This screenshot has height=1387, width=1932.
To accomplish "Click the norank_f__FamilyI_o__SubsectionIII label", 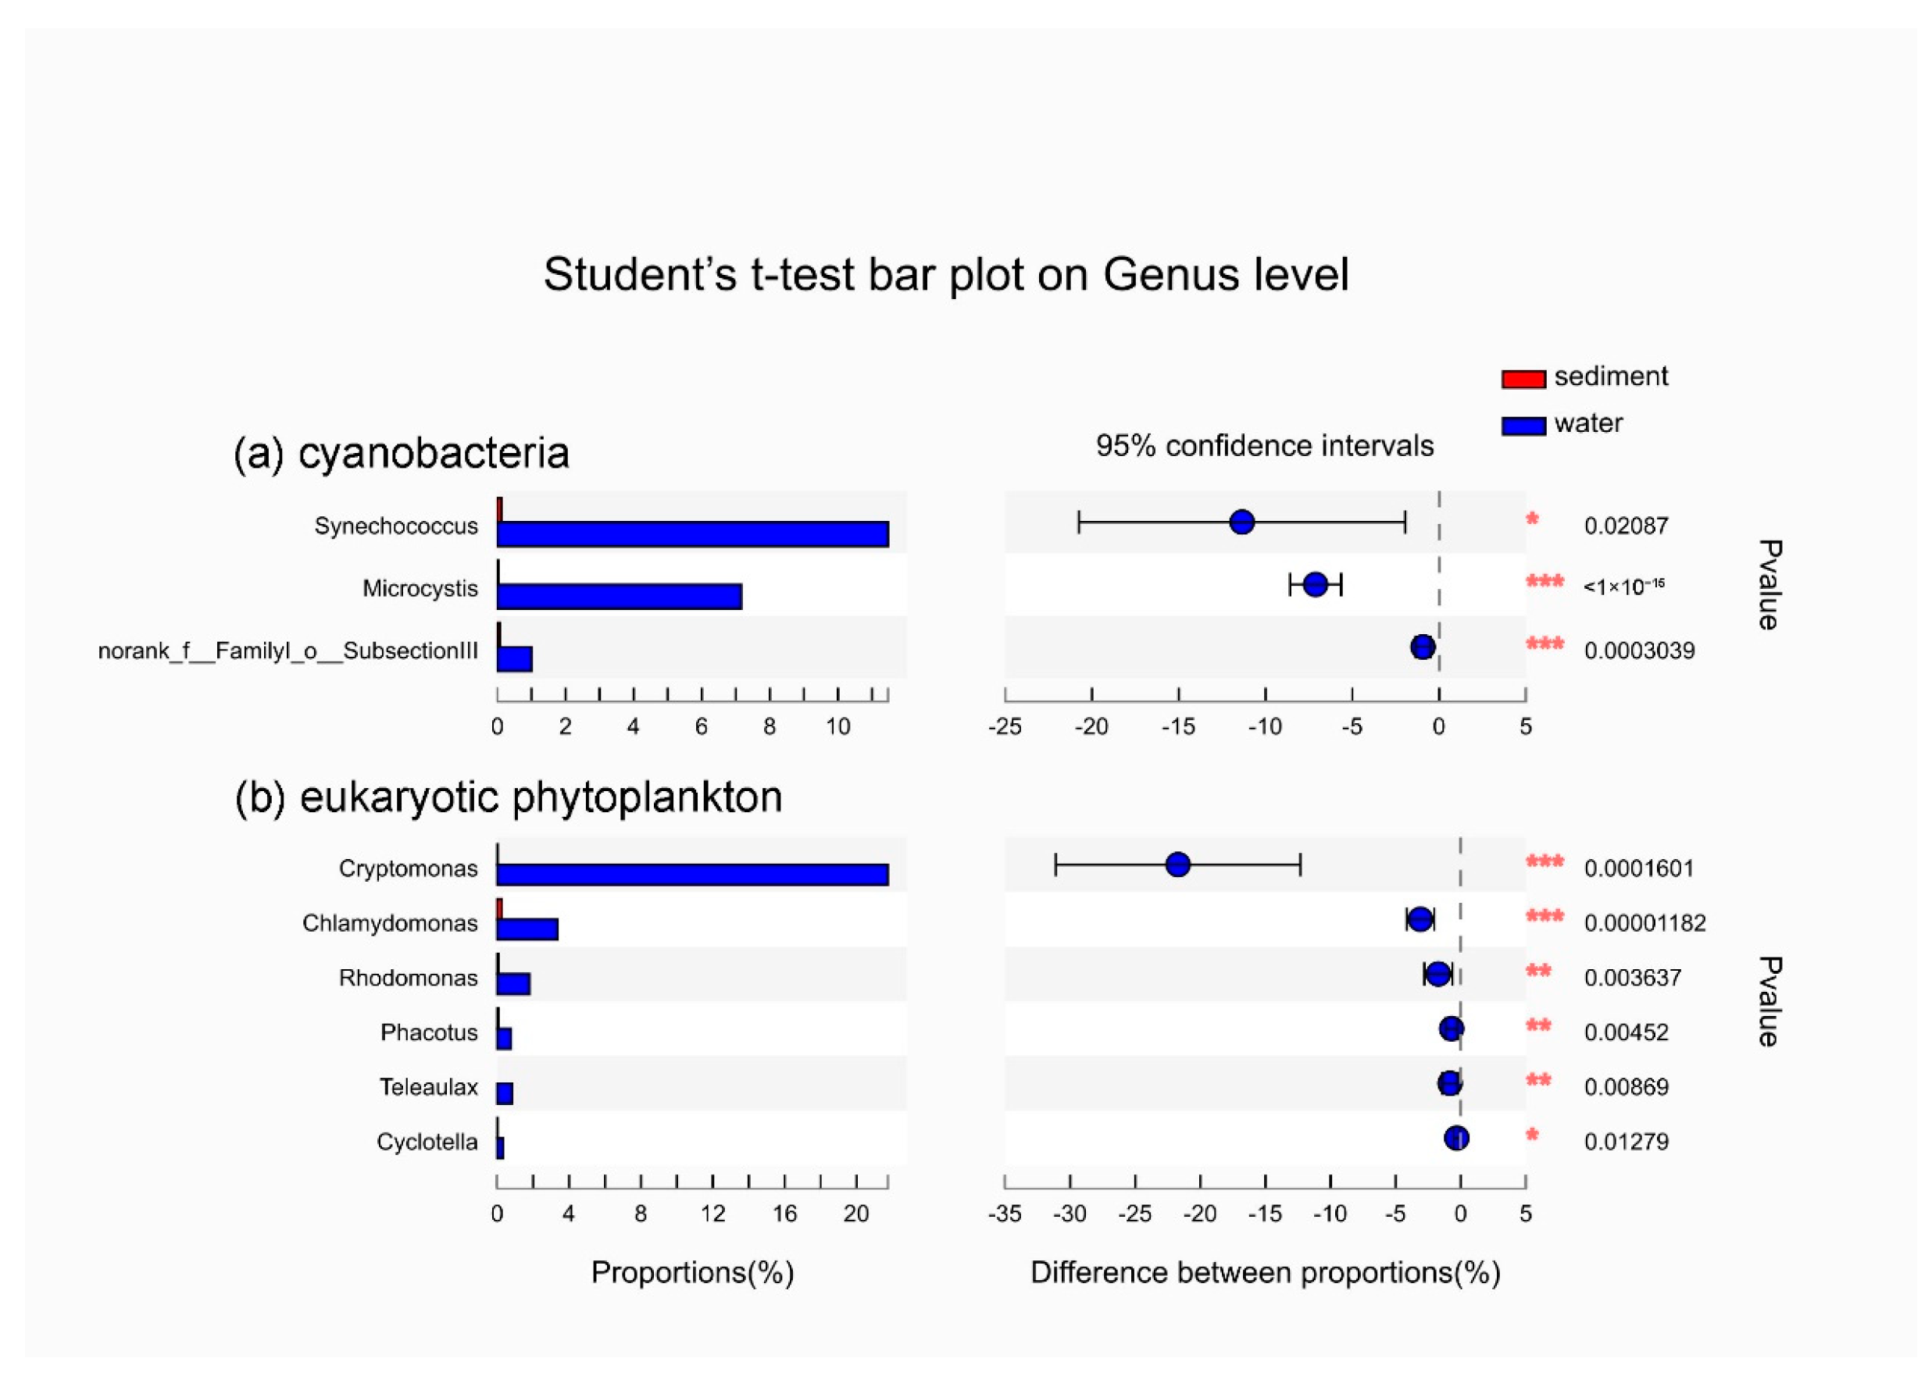I will point(288,651).
